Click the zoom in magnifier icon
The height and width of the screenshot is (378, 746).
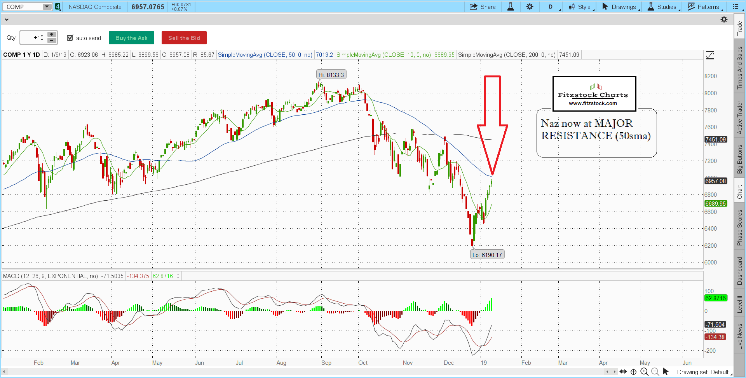[644, 372]
